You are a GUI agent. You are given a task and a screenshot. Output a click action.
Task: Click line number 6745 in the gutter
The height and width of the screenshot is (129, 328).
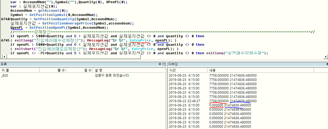pos(5,40)
